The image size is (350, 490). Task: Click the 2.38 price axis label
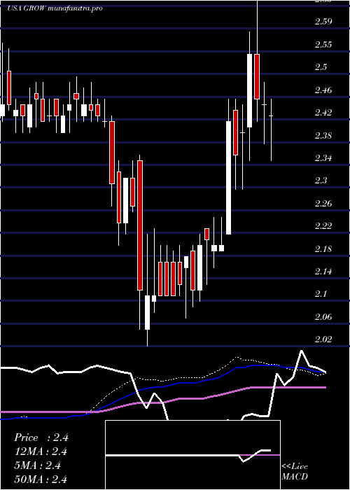click(323, 135)
